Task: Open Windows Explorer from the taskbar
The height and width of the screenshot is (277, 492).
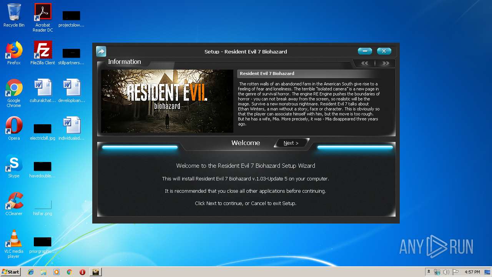Action: 43,272
